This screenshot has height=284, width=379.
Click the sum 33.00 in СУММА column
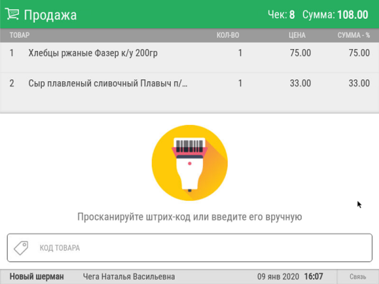pos(359,83)
